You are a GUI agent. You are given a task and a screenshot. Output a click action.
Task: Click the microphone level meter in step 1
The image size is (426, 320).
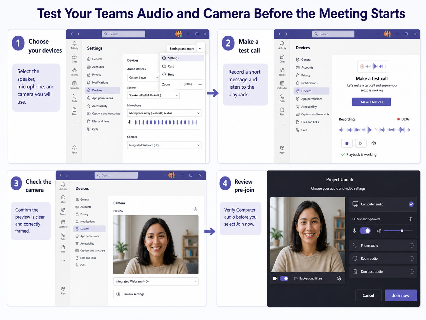tap(166, 122)
